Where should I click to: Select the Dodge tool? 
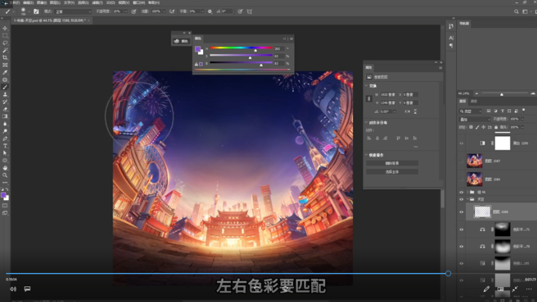coord(5,131)
